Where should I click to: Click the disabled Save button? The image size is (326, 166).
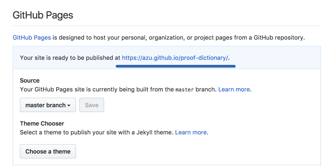[92, 105]
